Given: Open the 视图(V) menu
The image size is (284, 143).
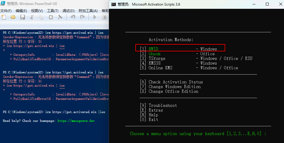Looking at the screenshot, I should coord(37,11).
